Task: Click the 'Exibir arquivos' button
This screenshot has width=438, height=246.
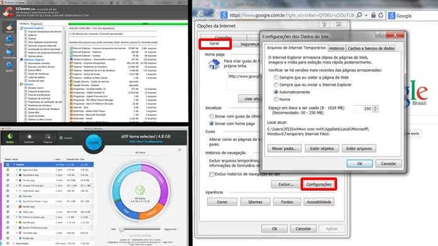Action: coord(359,148)
